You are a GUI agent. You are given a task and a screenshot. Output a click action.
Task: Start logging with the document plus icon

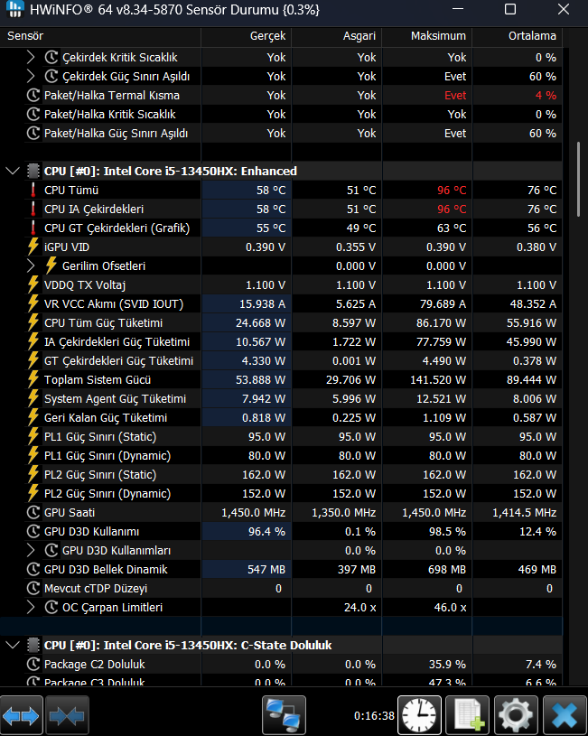467,716
